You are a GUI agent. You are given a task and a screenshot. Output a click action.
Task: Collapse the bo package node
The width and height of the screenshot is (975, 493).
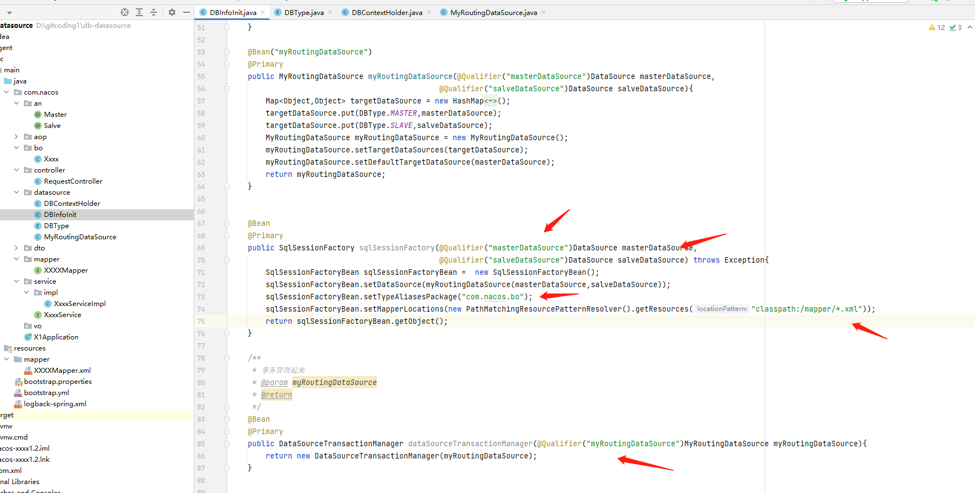pyautogui.click(x=17, y=148)
